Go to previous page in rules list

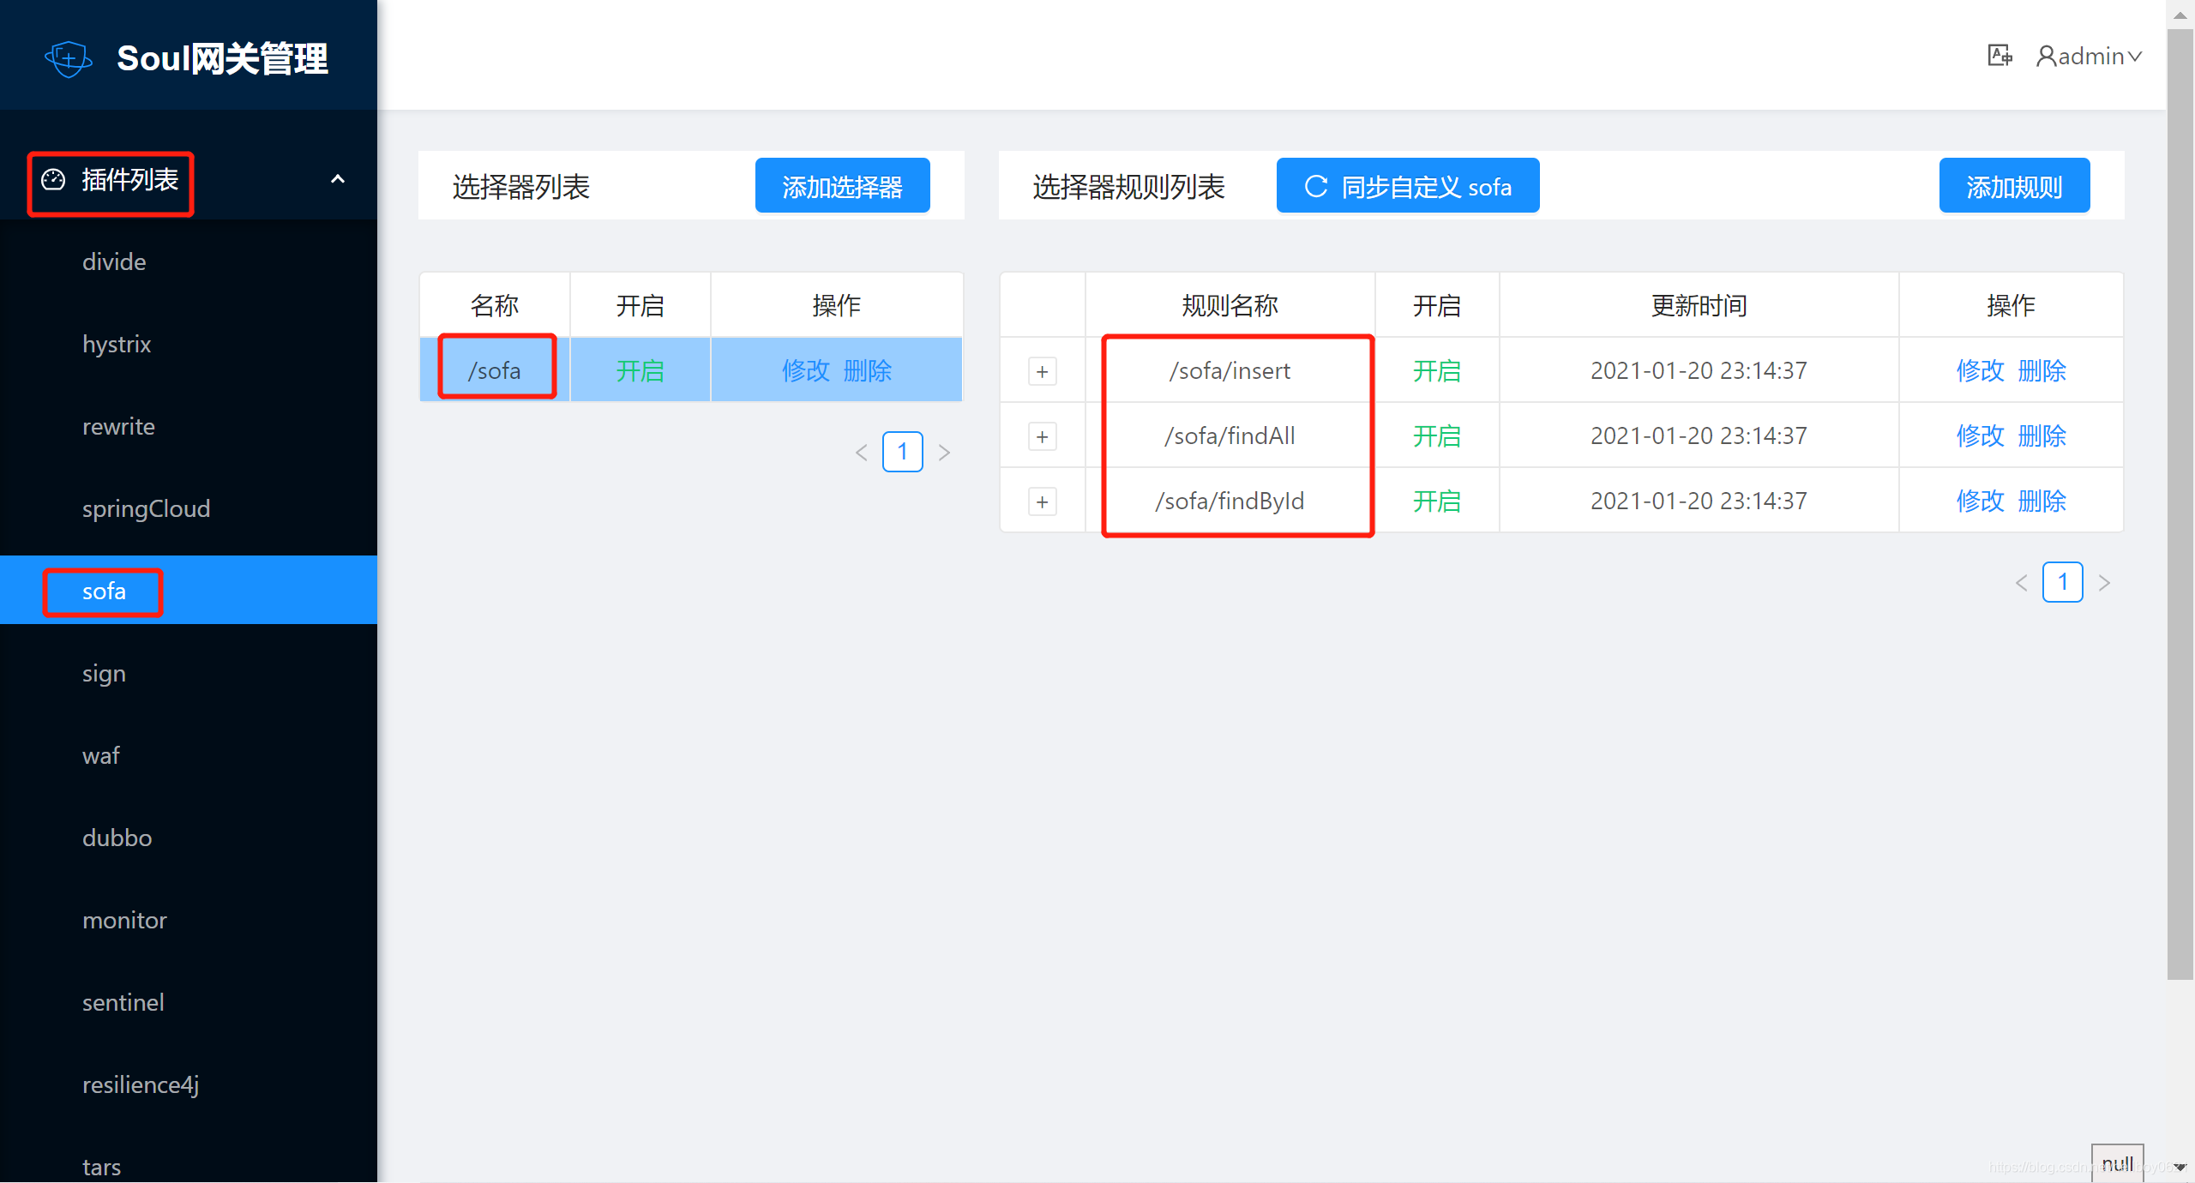click(2021, 583)
